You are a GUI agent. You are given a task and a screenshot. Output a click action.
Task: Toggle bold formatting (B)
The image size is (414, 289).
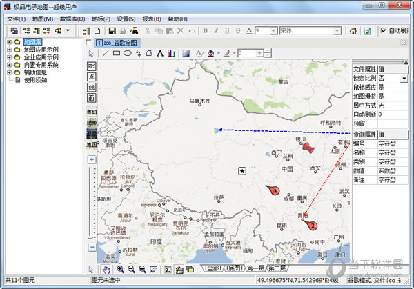coord(205,31)
